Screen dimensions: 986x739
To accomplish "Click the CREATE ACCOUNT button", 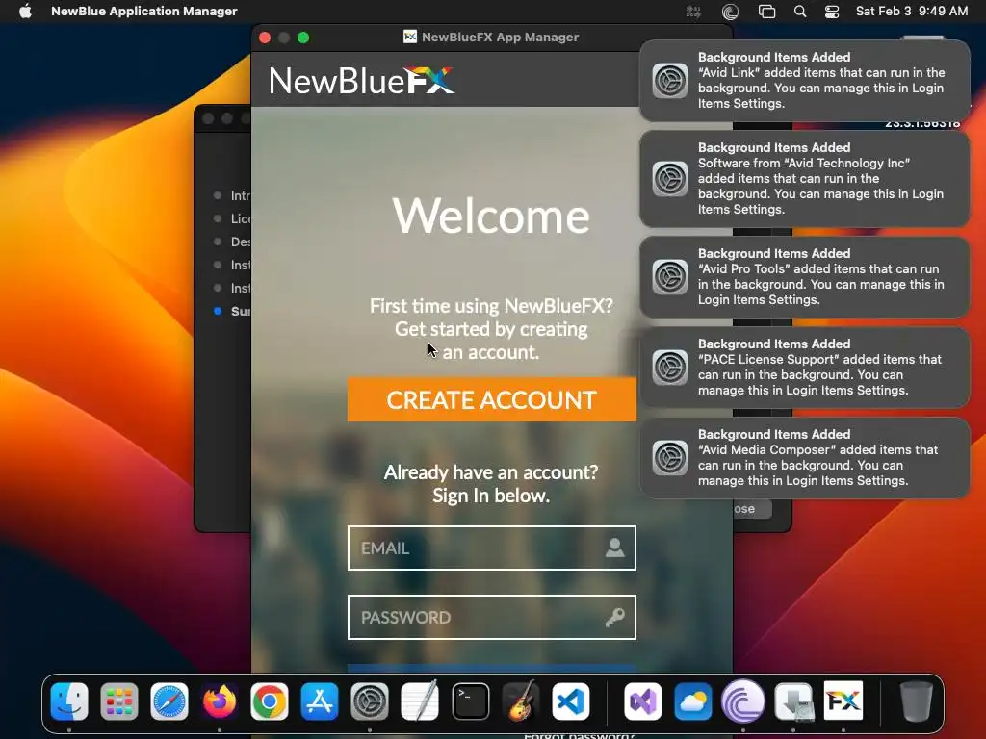I will [491, 399].
